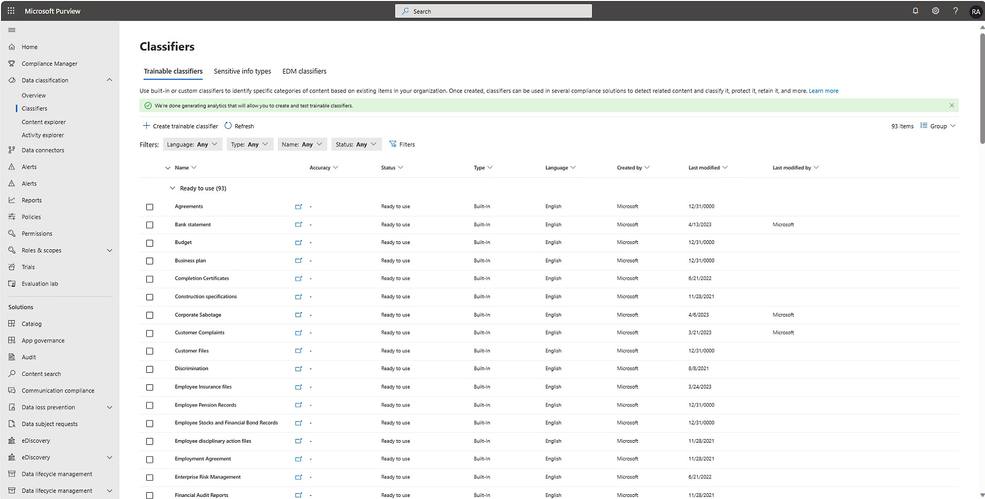Click the top Search input field
The image size is (985, 499).
click(494, 11)
